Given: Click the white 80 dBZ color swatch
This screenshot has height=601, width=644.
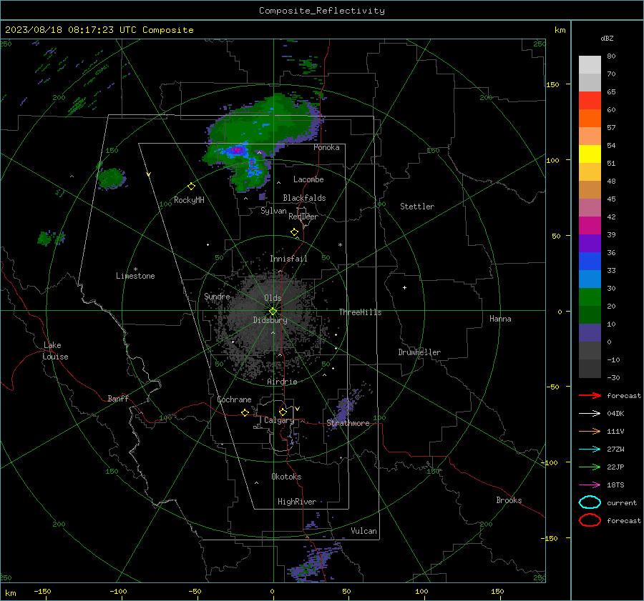Looking at the screenshot, I should (x=590, y=64).
